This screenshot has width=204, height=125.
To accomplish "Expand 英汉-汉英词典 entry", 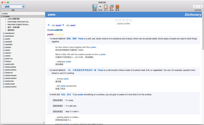I will (x=6, y=27).
